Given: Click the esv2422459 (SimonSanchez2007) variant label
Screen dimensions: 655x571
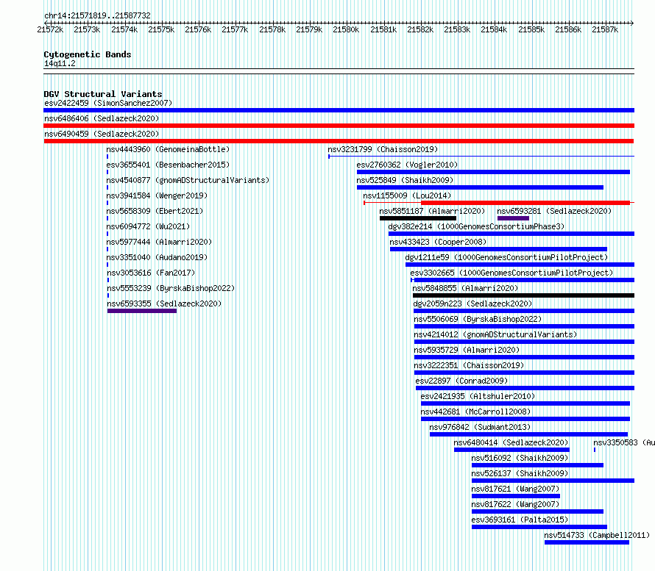Looking at the screenshot, I should point(108,103).
